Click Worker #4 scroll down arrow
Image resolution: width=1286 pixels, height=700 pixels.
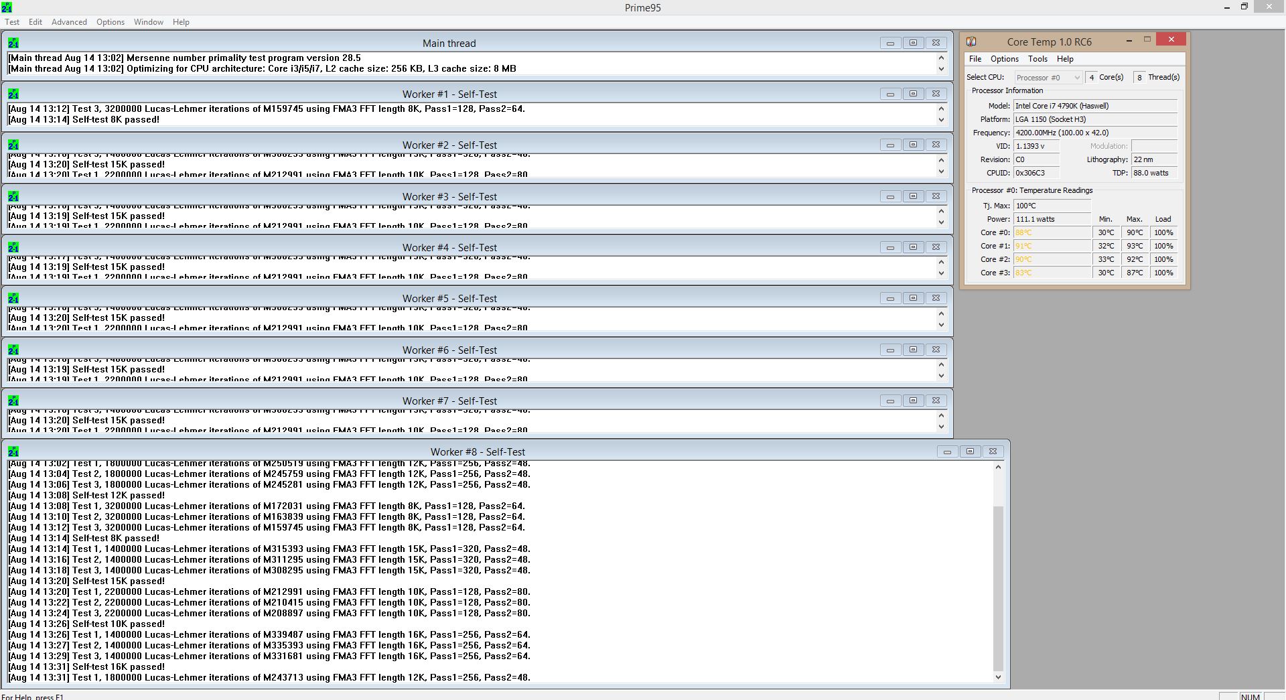(941, 273)
